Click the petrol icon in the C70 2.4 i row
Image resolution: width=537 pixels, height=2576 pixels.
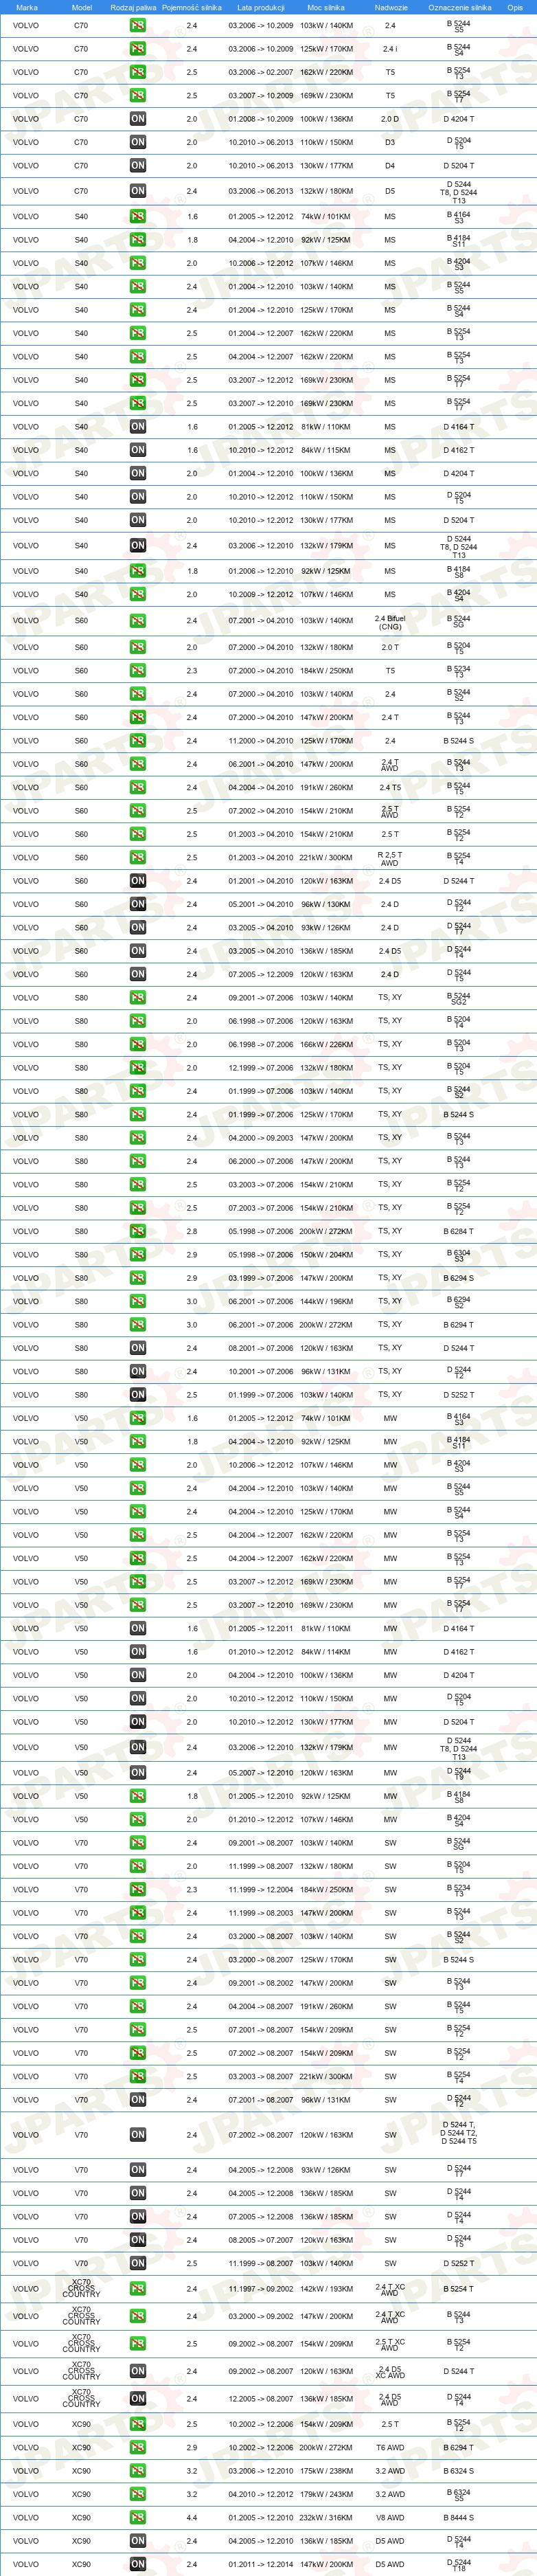pos(138,49)
